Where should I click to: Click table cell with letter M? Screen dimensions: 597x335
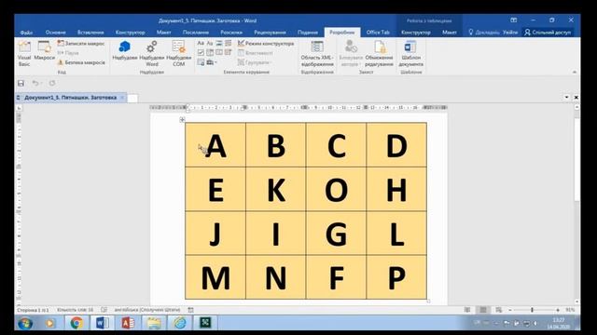point(215,277)
